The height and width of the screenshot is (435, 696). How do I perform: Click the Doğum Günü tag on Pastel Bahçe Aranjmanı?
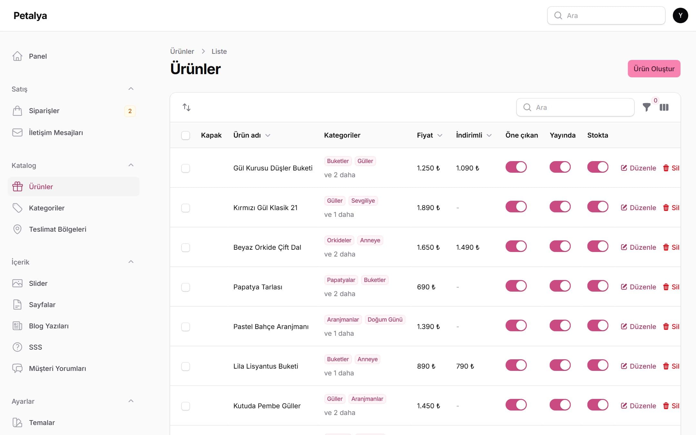point(385,319)
